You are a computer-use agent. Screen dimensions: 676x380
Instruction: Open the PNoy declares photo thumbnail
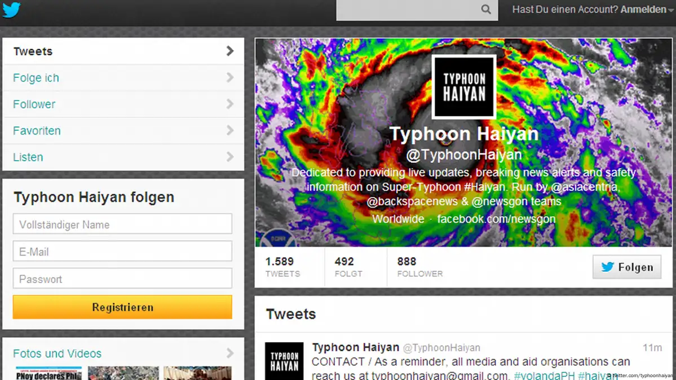tap(48, 373)
